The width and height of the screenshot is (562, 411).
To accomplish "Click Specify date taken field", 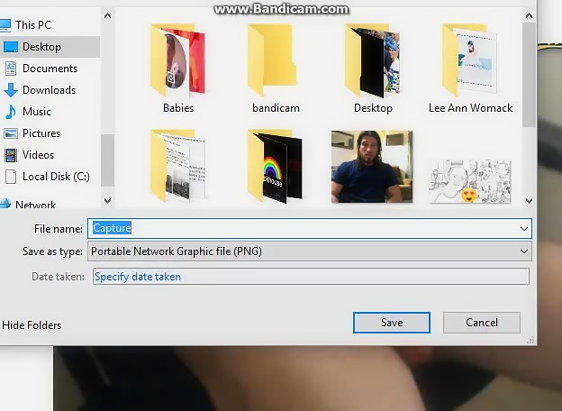I will (311, 277).
